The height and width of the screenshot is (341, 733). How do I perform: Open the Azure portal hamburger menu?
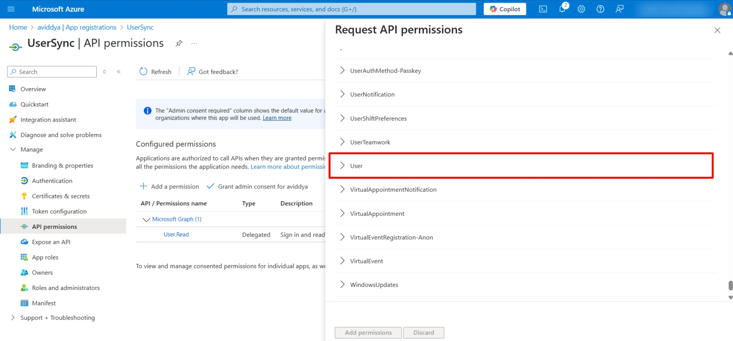coord(11,9)
